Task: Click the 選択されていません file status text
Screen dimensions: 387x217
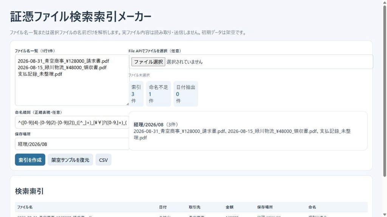Action: tap(184, 62)
